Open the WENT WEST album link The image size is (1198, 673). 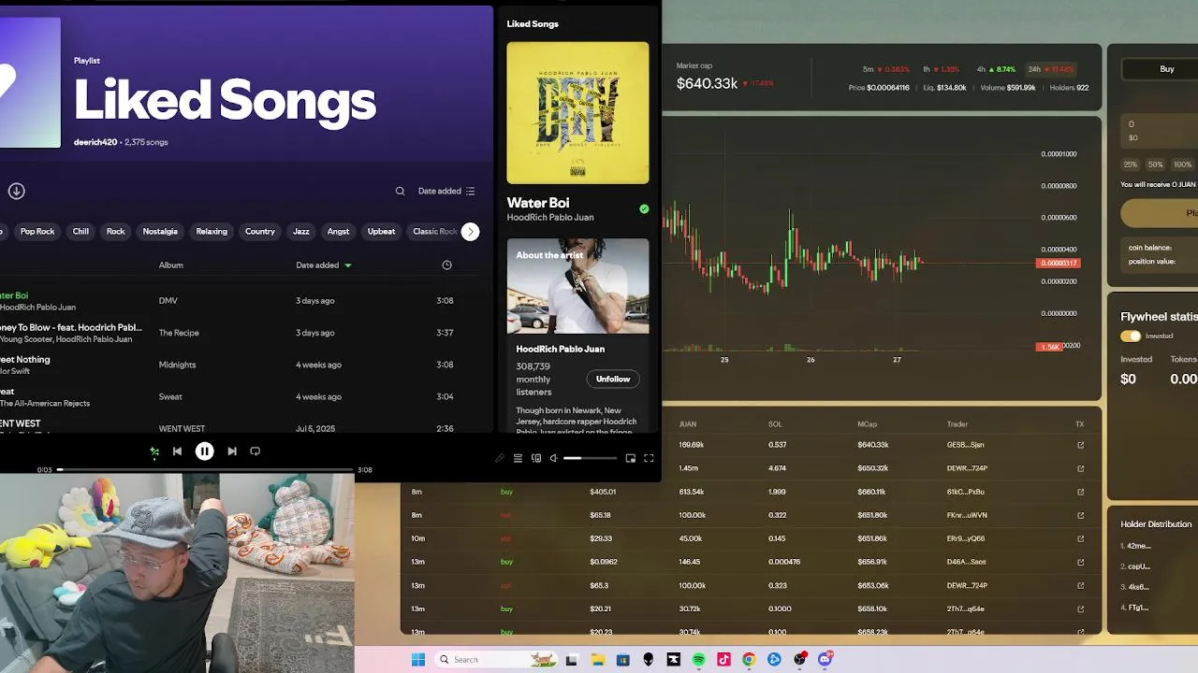[182, 429]
